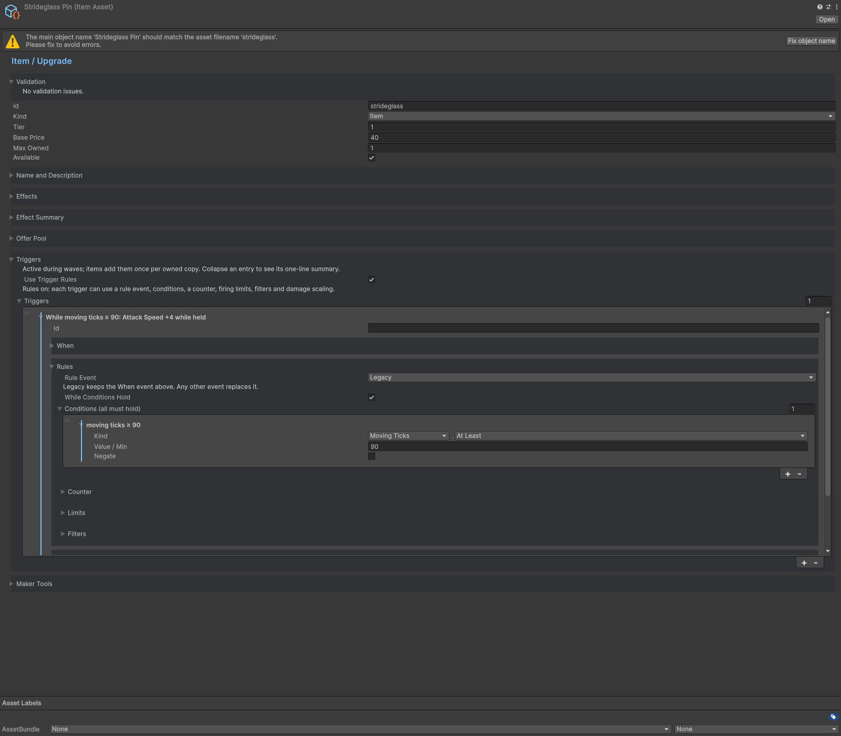Click the 'No validation issues.' message
The height and width of the screenshot is (736, 841).
click(53, 91)
